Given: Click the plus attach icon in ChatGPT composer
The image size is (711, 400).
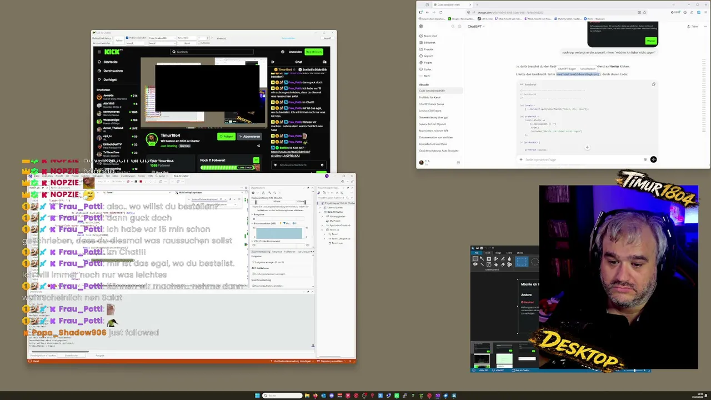Looking at the screenshot, I should pos(520,159).
